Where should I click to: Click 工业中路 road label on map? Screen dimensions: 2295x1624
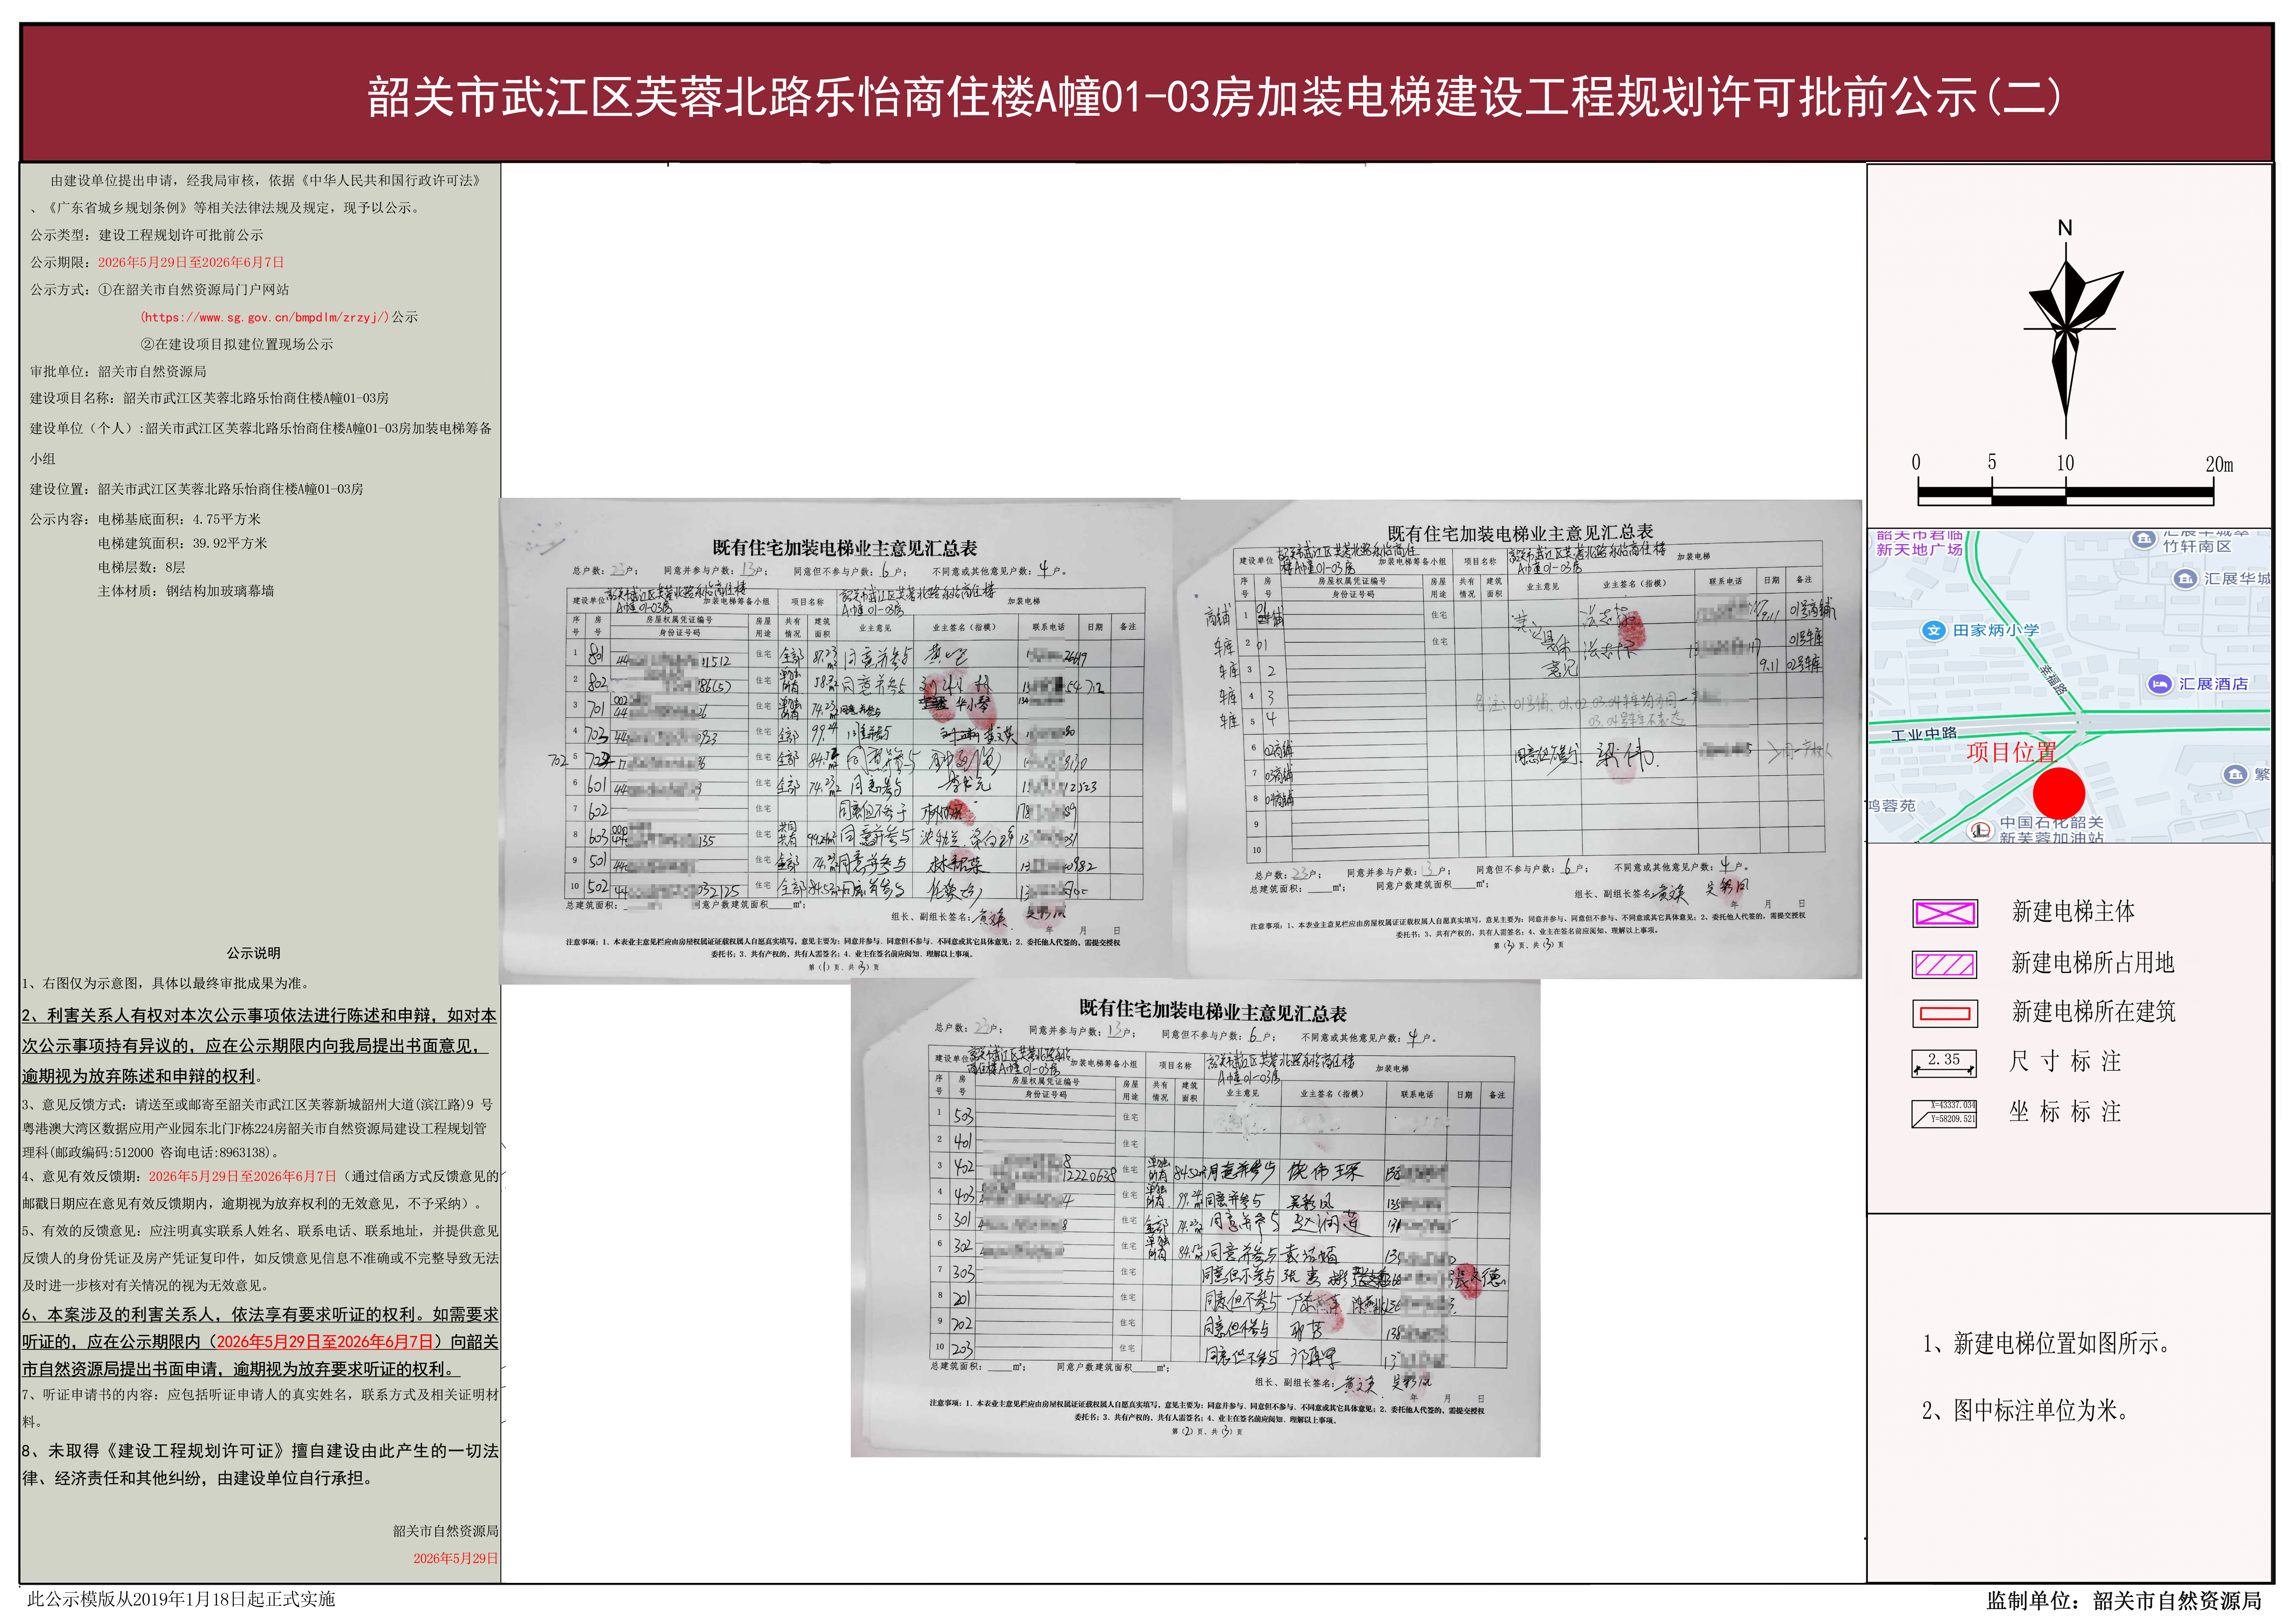(x=1924, y=734)
